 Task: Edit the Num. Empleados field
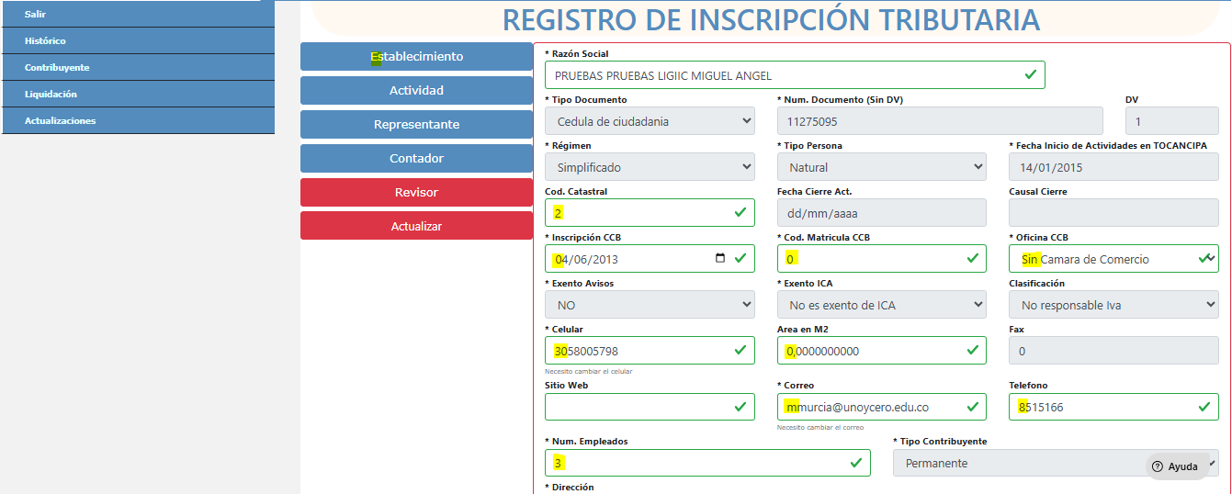tap(707, 463)
